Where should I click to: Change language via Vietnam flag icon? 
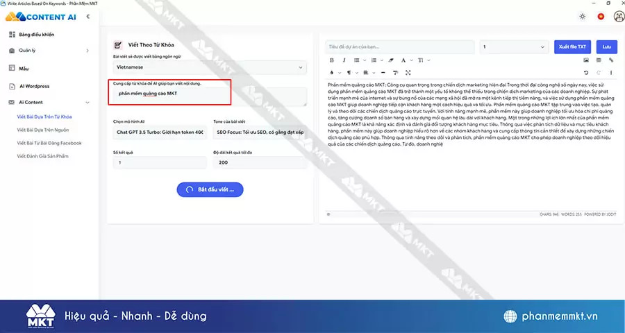click(x=600, y=16)
